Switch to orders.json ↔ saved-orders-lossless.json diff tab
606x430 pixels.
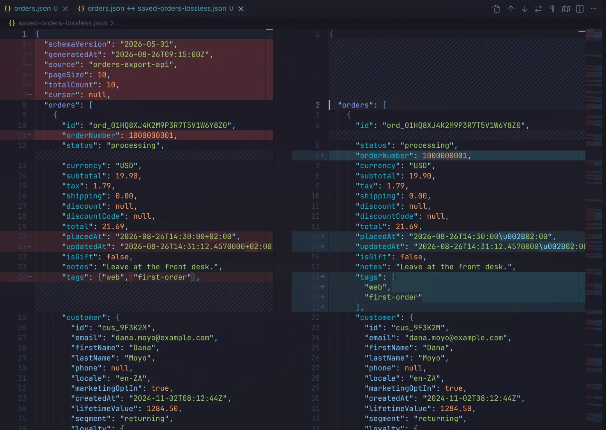157,8
